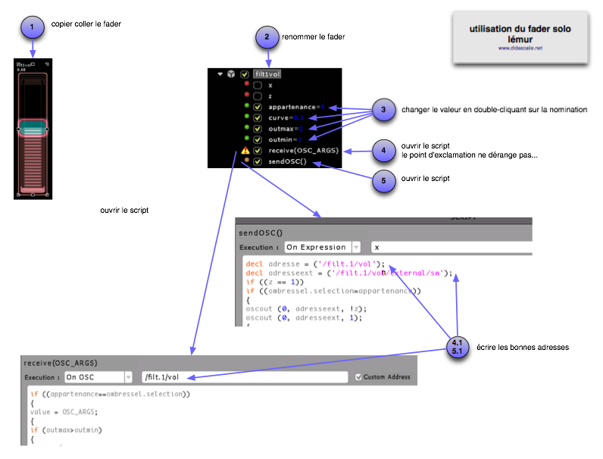The image size is (603, 459).
Task: Click the warning triangle next to receive(OSC_ARGS)
Action: pyautogui.click(x=245, y=151)
